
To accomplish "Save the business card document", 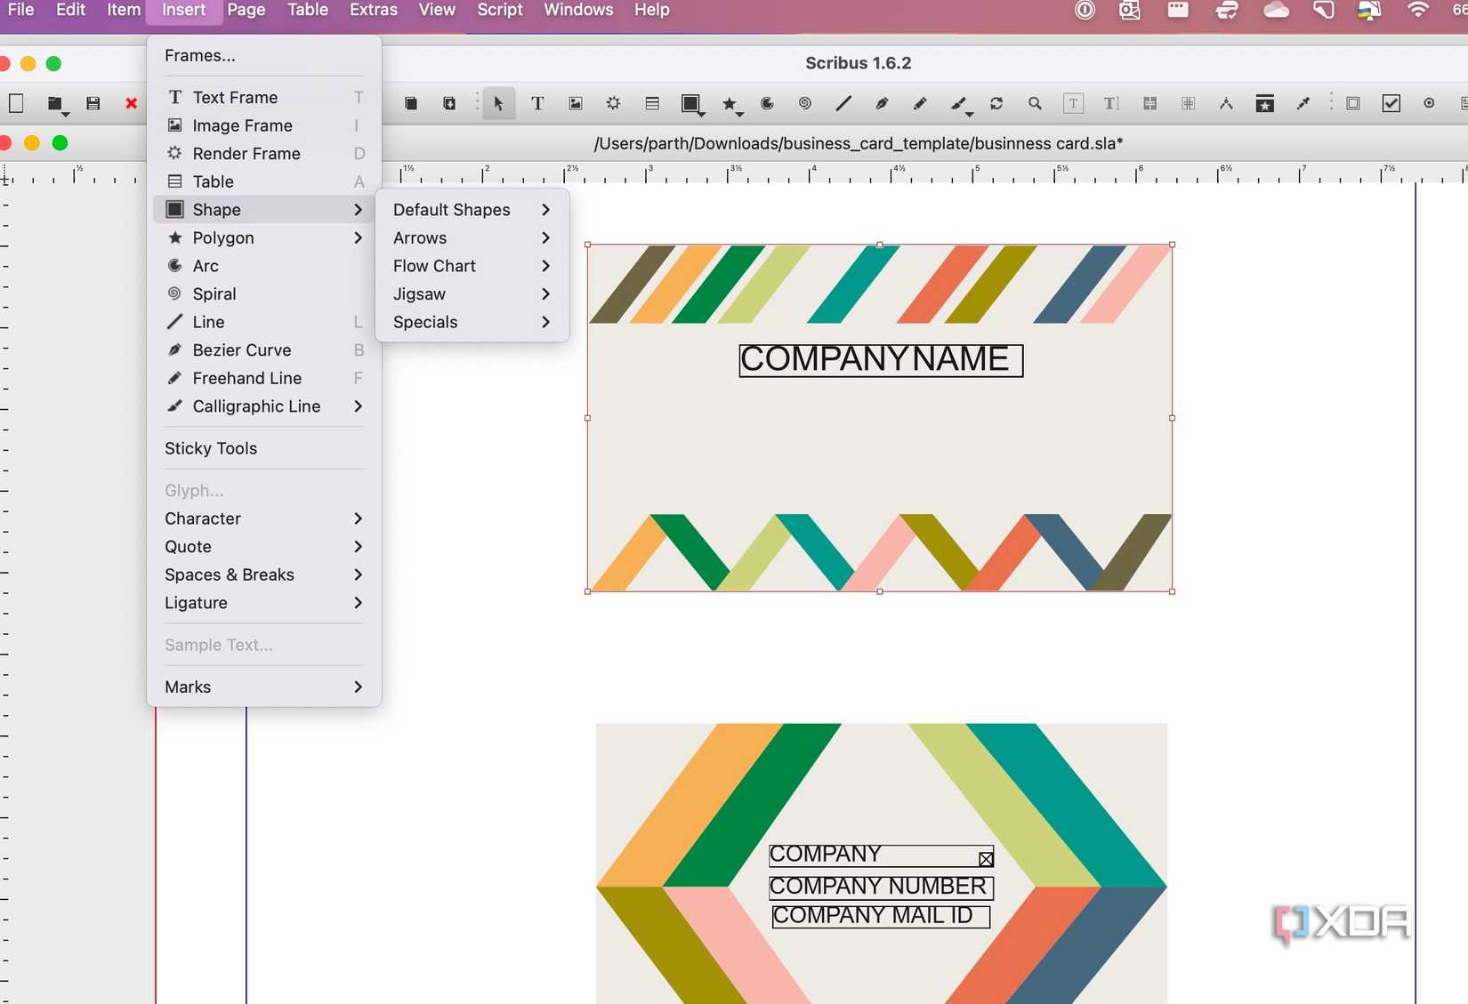I will click(x=93, y=103).
